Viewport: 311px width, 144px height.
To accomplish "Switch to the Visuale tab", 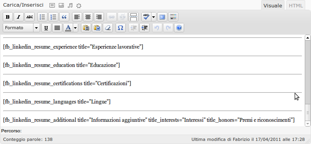I will pyautogui.click(x=273, y=5).
